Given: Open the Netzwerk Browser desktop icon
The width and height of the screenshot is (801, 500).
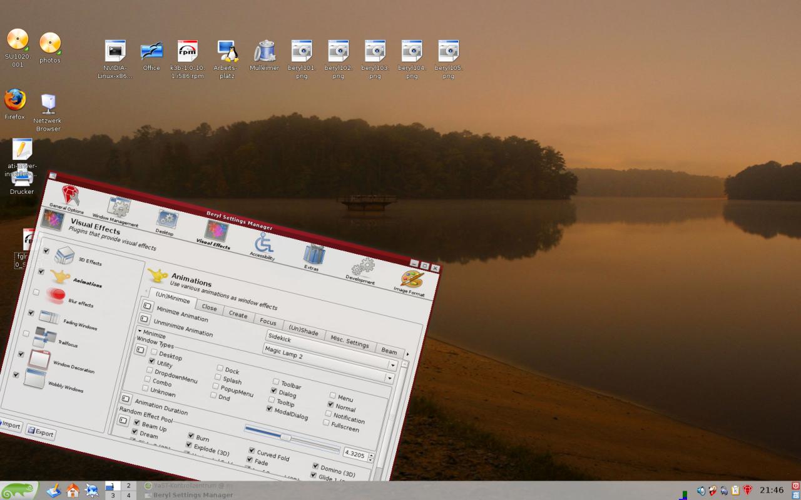Looking at the screenshot, I should 48,103.
